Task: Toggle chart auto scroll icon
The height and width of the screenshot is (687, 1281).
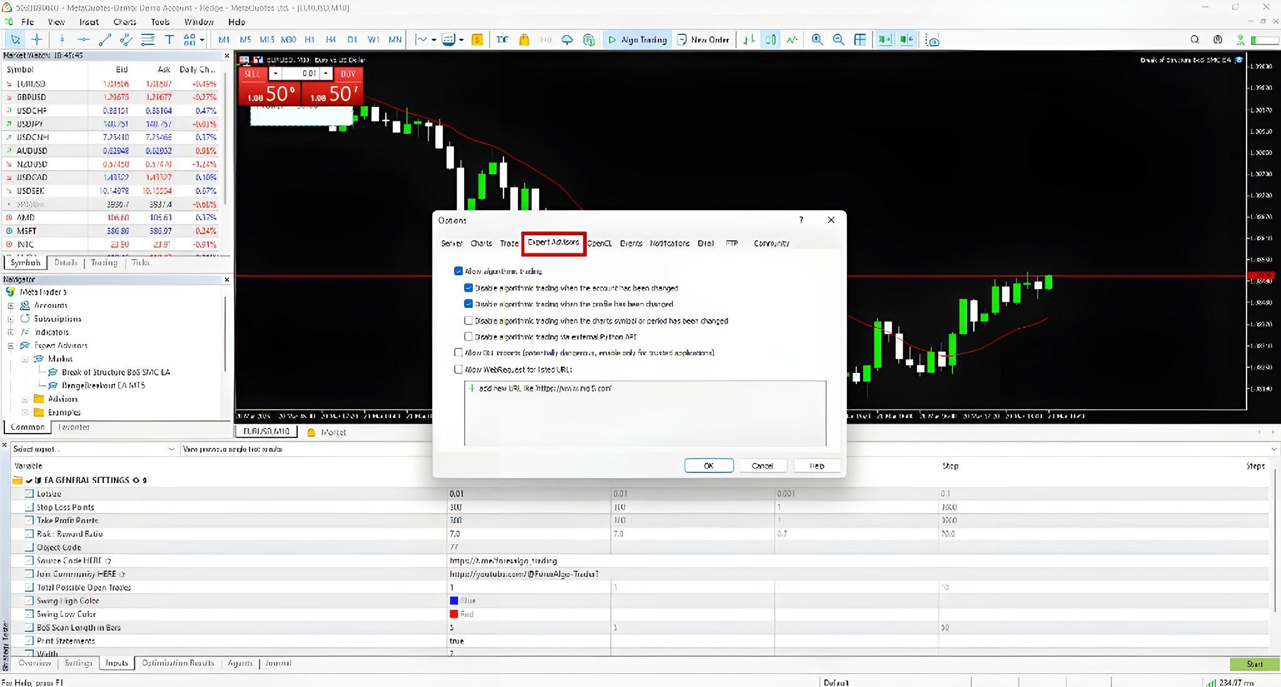Action: 884,39
